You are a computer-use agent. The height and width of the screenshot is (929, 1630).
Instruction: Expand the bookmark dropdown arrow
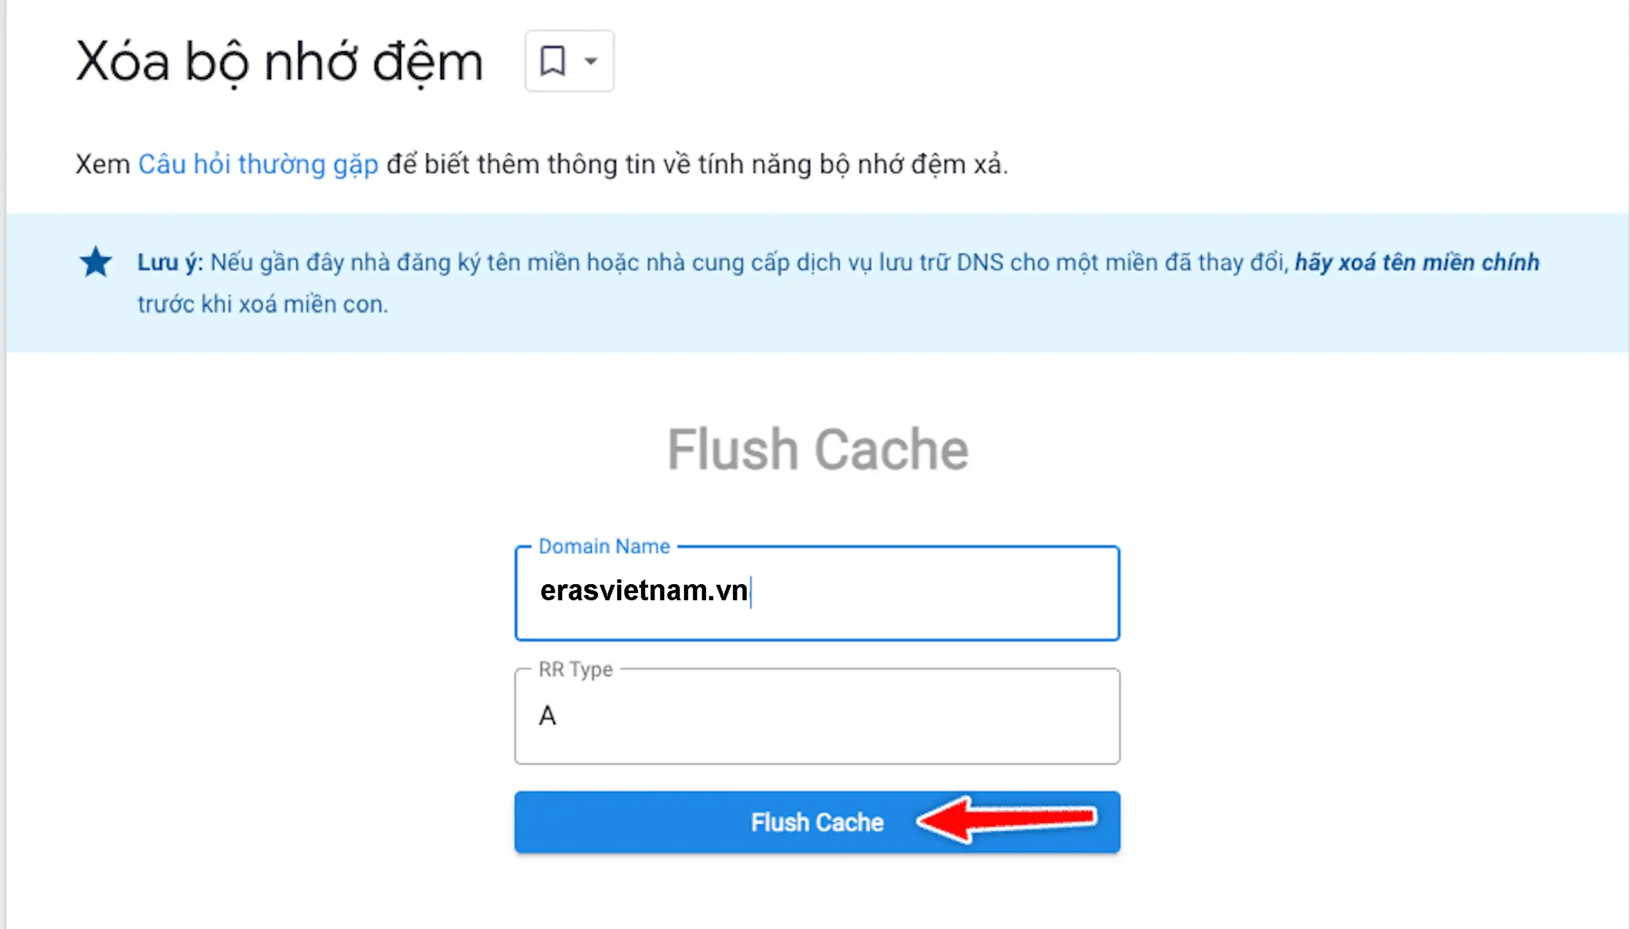click(x=592, y=61)
